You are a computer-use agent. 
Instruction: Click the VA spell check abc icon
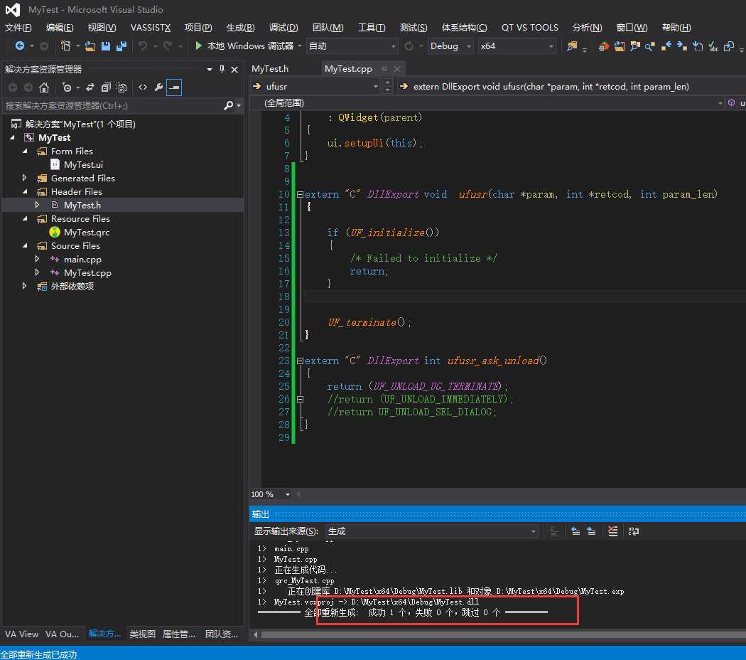point(713,46)
